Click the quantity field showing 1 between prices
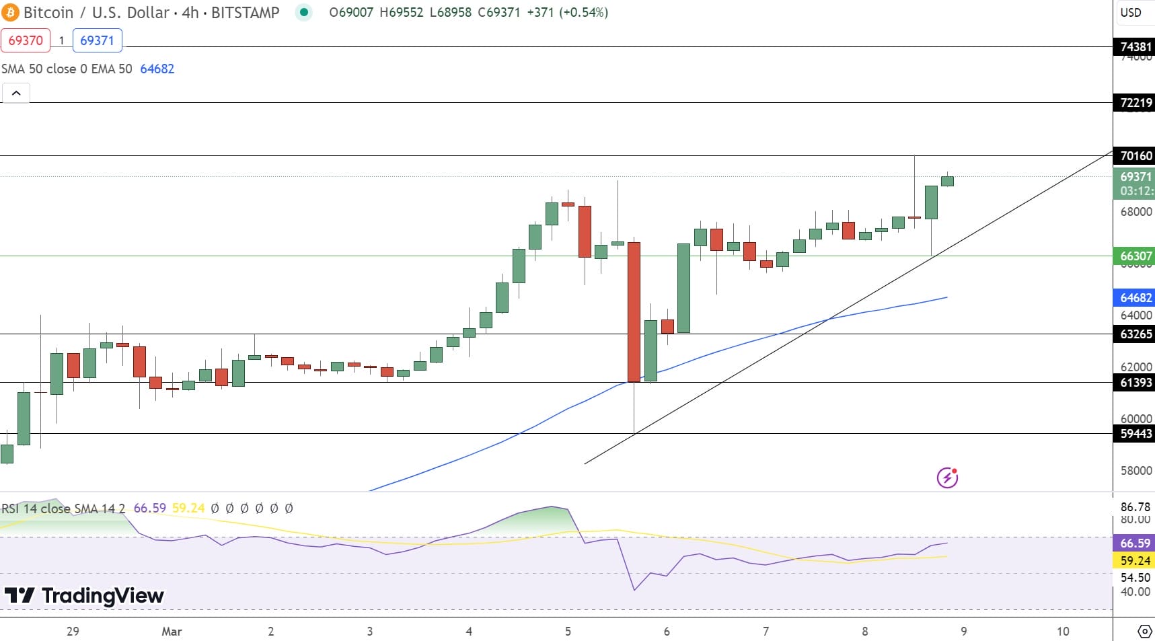This screenshot has width=1155, height=641. tap(62, 40)
